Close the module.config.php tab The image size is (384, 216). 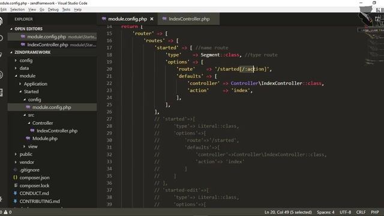click(x=152, y=19)
